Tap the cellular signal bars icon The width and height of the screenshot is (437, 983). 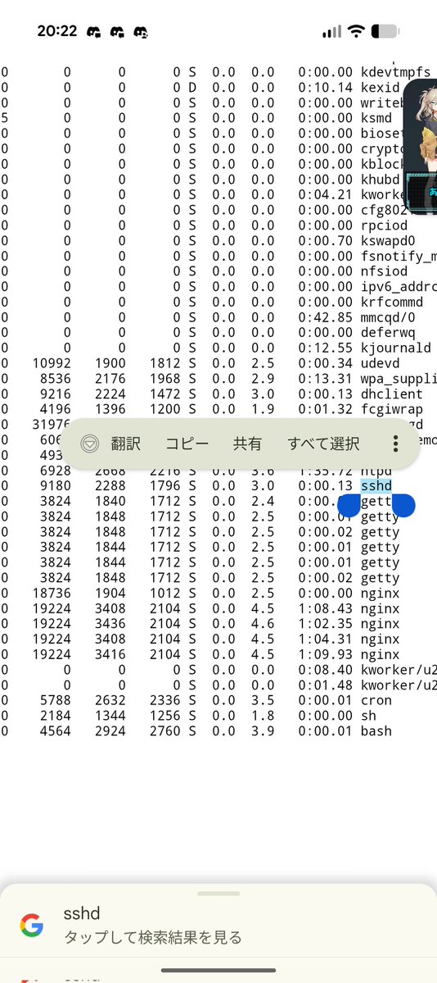tap(331, 31)
